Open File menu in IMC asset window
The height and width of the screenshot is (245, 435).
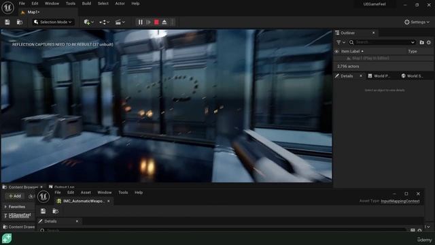point(58,192)
